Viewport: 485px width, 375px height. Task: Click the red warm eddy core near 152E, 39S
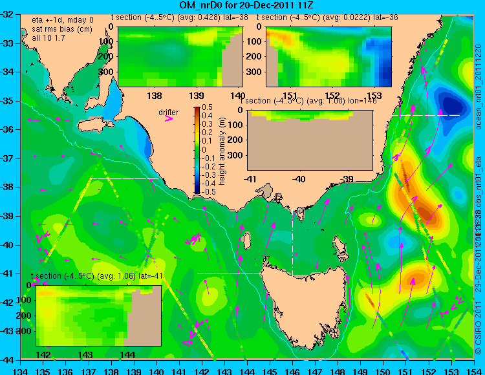tap(427, 213)
